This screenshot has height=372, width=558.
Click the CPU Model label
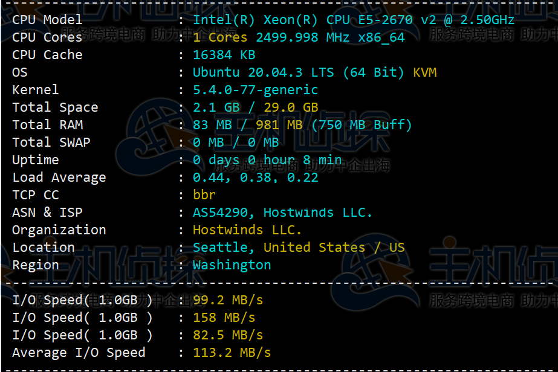[47, 19]
